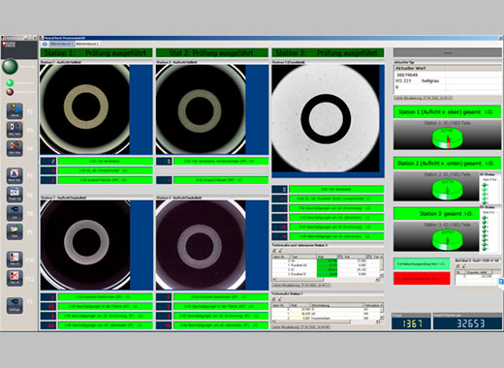This screenshot has height=368, width=504.
Task: Click the NeuroCheck logo in the sidebar header
Action: tap(9, 45)
